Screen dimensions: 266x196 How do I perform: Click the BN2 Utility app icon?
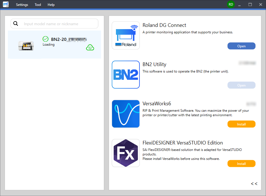coord(126,74)
